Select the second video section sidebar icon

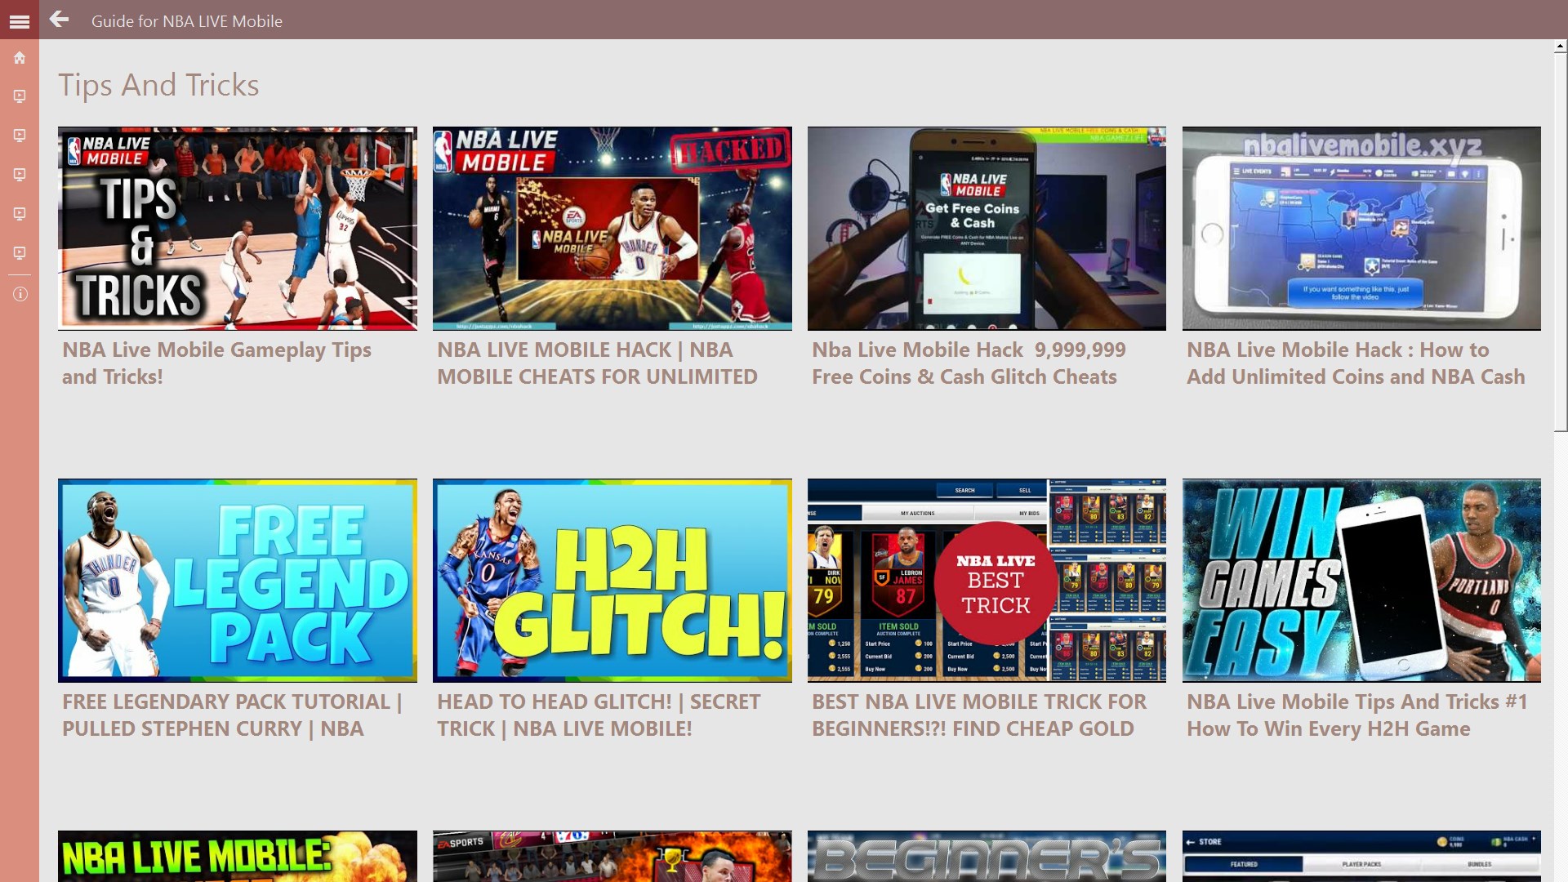coord(20,136)
